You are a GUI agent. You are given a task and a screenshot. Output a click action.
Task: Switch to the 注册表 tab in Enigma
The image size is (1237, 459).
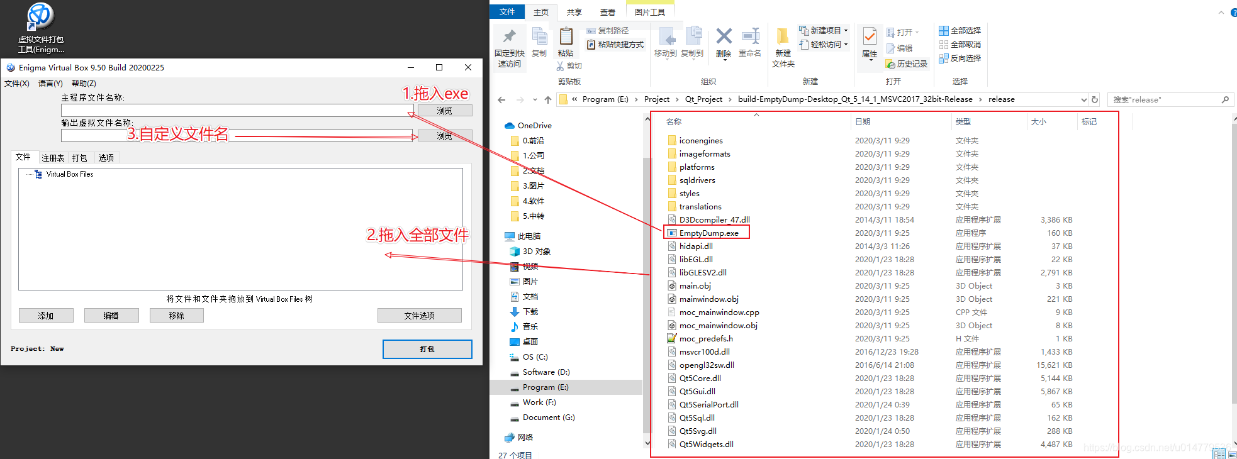point(53,158)
